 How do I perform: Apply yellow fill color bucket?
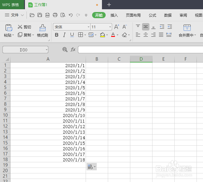(102, 35)
